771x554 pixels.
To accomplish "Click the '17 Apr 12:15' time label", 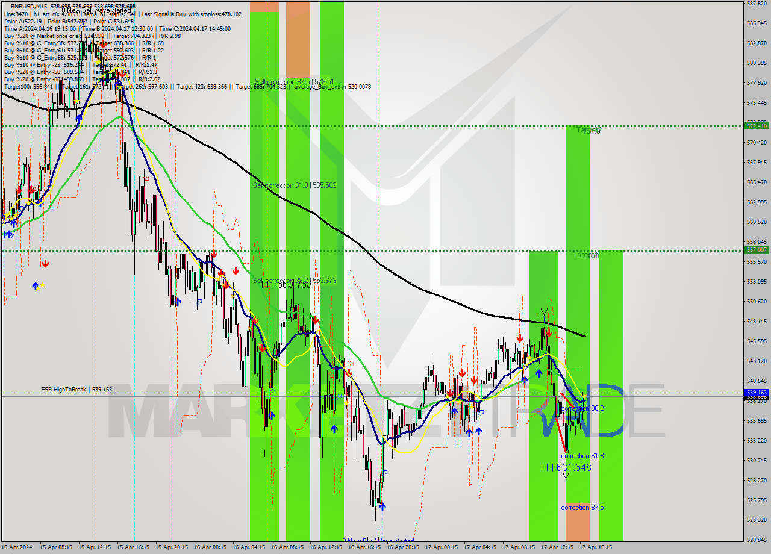I will click(557, 547).
